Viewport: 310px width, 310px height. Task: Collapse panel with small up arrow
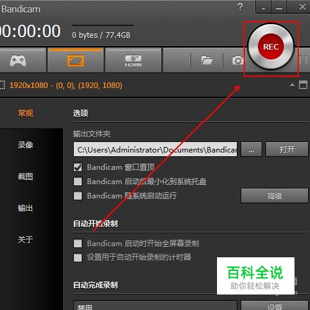tap(292, 84)
